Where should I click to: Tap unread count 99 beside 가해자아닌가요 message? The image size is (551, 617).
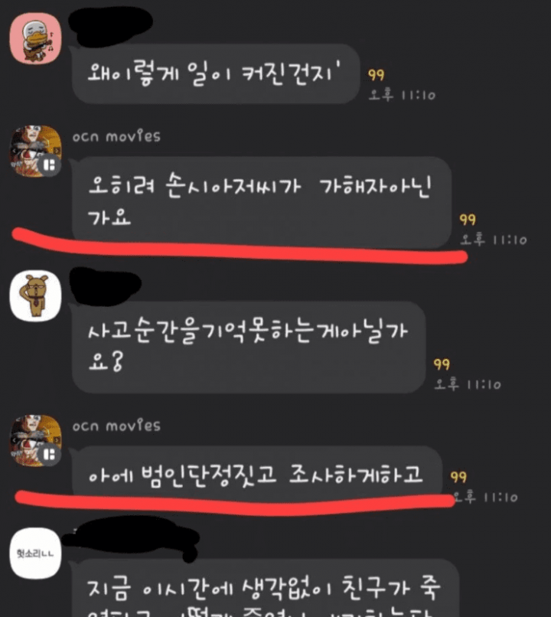[468, 220]
